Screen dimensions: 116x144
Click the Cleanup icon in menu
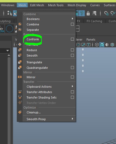tap(20, 112)
